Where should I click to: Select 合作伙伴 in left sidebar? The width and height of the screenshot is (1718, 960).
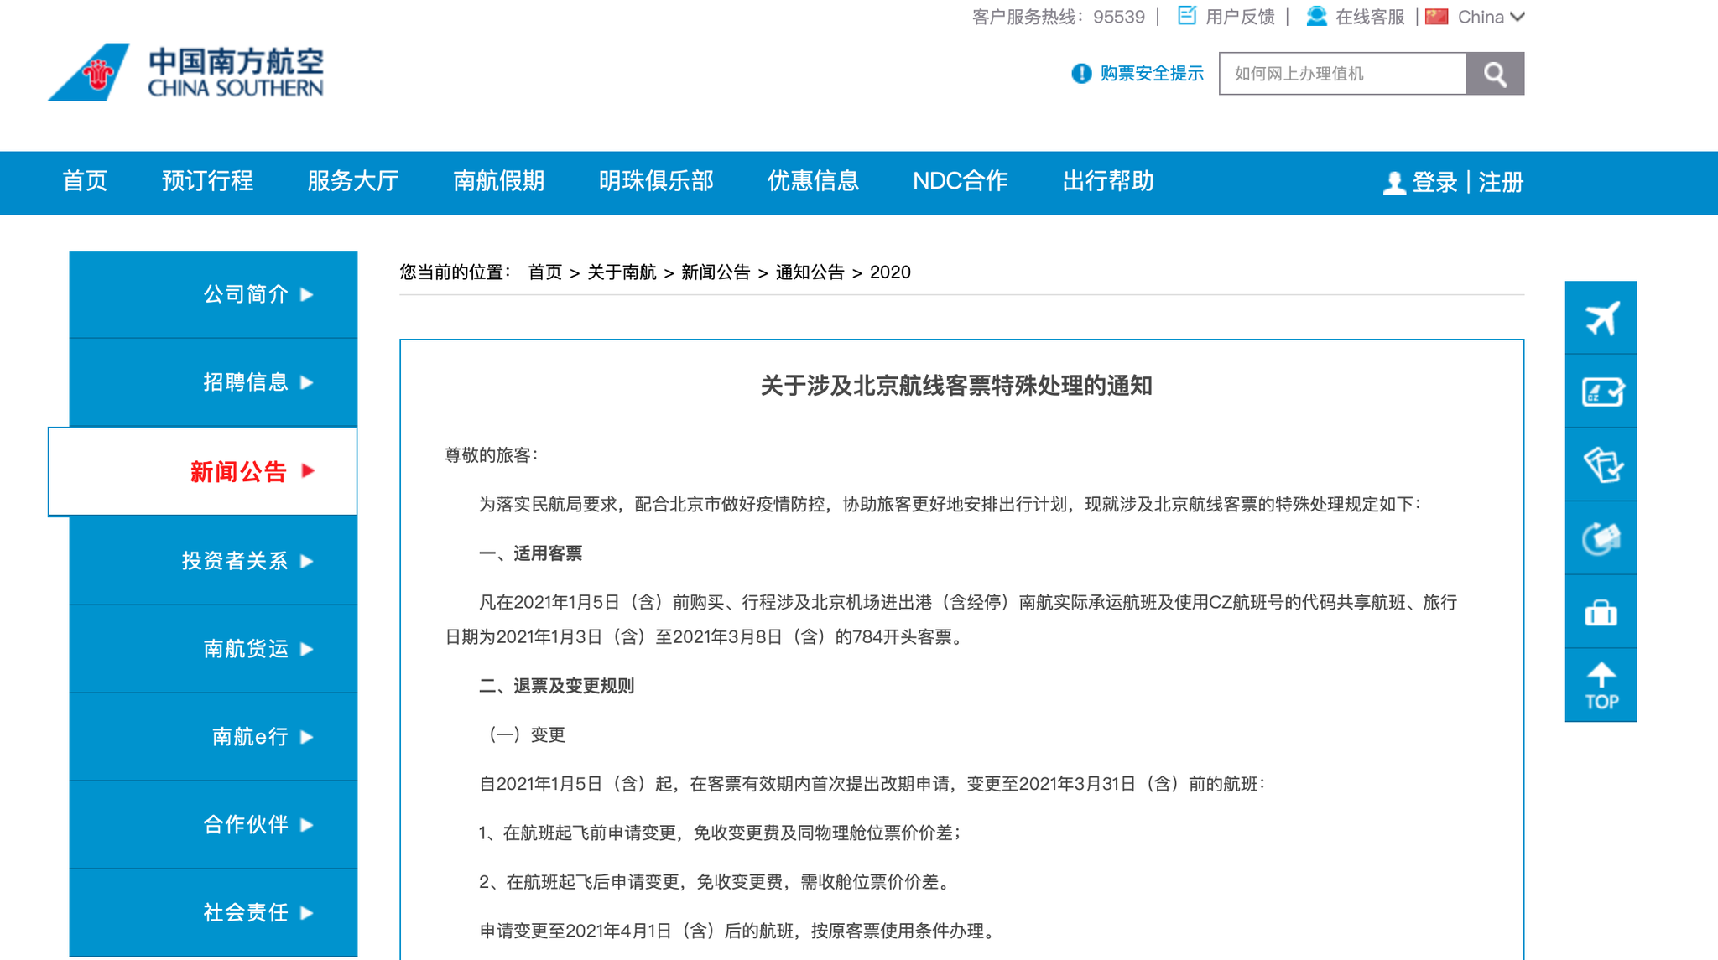click(213, 825)
